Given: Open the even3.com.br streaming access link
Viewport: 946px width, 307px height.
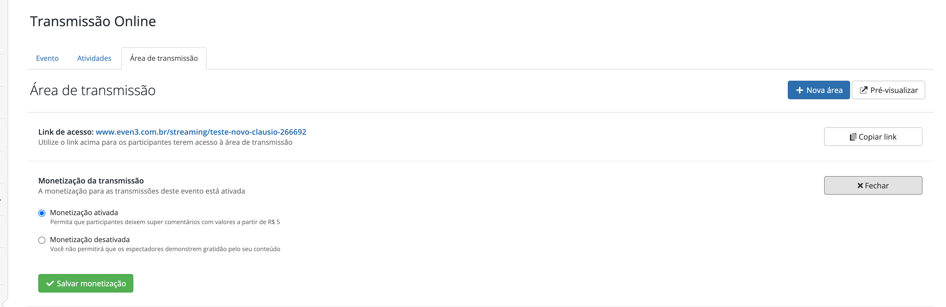Looking at the screenshot, I should [201, 132].
